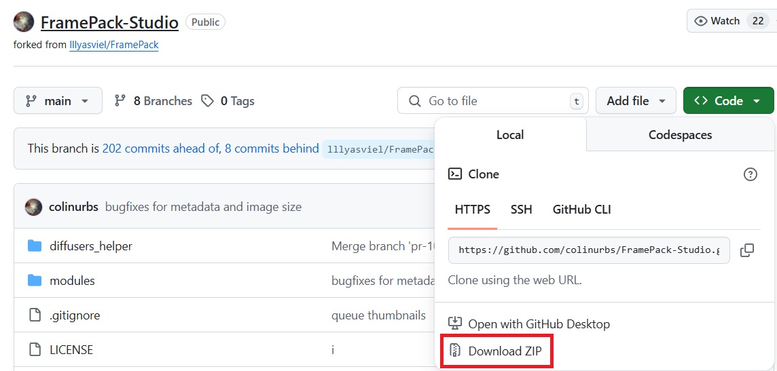Expand the main branch dropdown
Viewport: 777px width, 371px height.
[58, 101]
